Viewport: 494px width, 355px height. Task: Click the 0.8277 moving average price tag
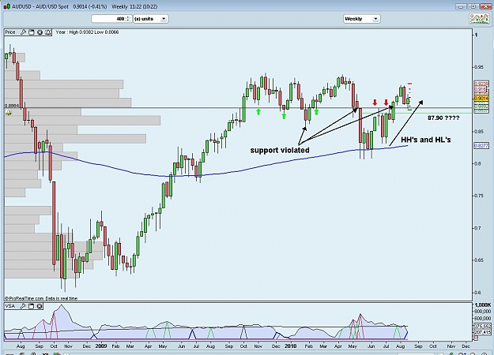(x=481, y=146)
